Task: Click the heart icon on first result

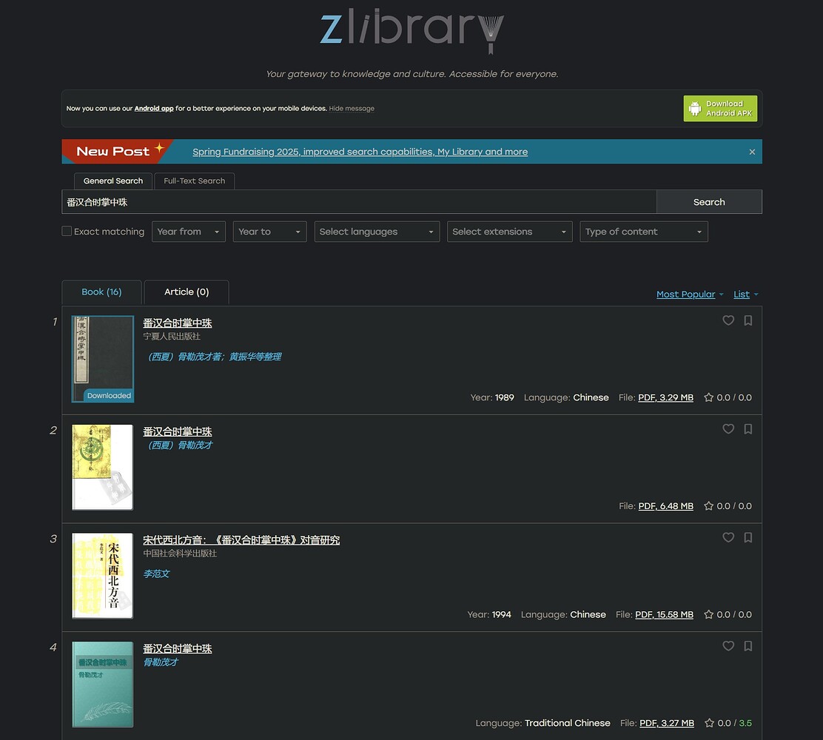Action: click(728, 320)
